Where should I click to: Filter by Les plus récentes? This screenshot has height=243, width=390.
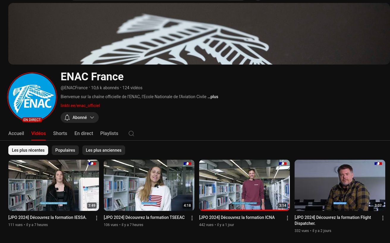tap(28, 150)
